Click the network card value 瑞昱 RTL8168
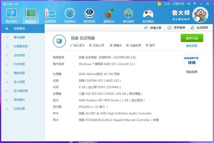This screenshot has height=143, width=214. (x=119, y=120)
